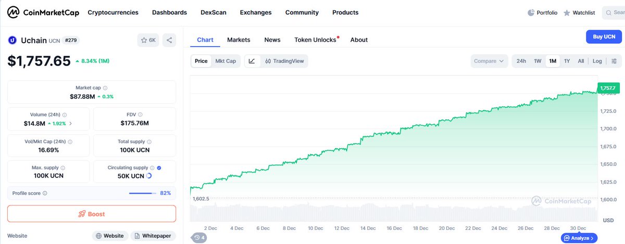Open the Watchlist link in header
This screenshot has width=625, height=244.
[x=579, y=12]
